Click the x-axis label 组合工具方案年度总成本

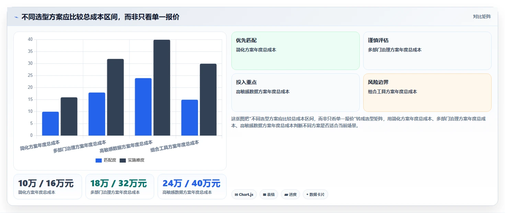pyautogui.click(x=175, y=146)
